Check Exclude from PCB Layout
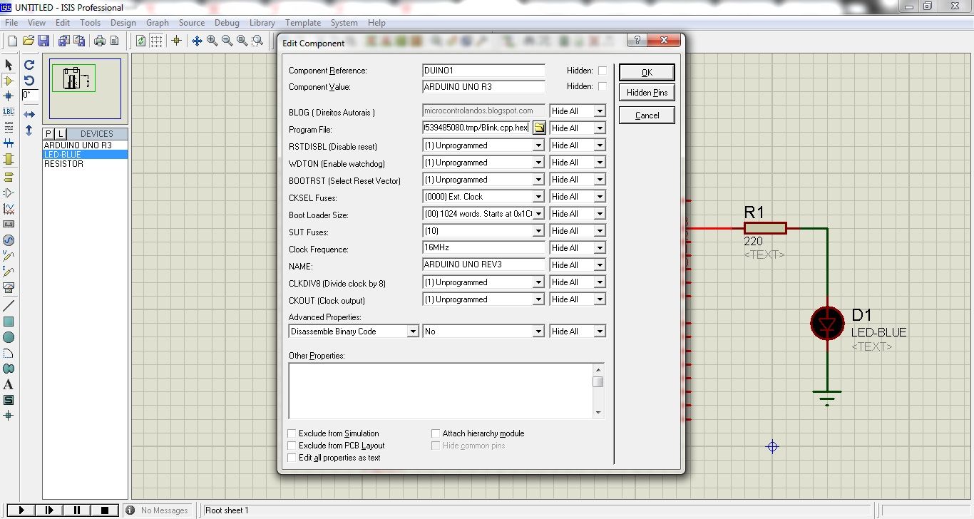 tap(292, 446)
